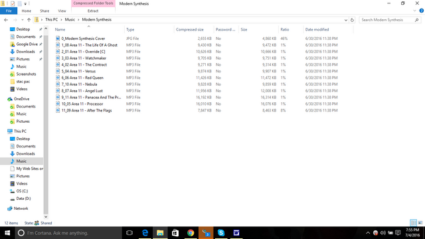This screenshot has height=239, width=425.
Task: Click the Back navigation arrow
Action: [6, 20]
